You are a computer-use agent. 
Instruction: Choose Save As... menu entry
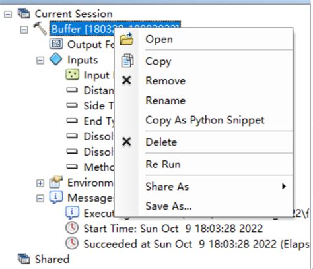click(168, 206)
